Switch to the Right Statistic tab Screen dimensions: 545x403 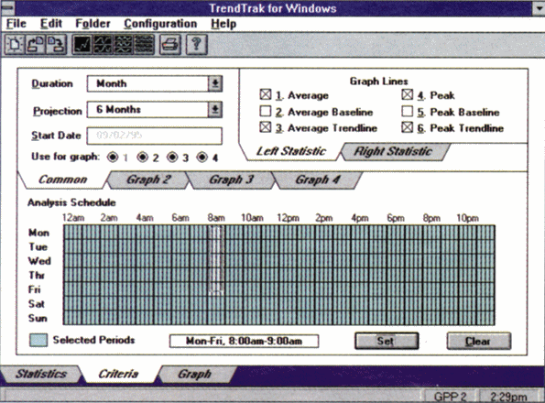point(393,151)
